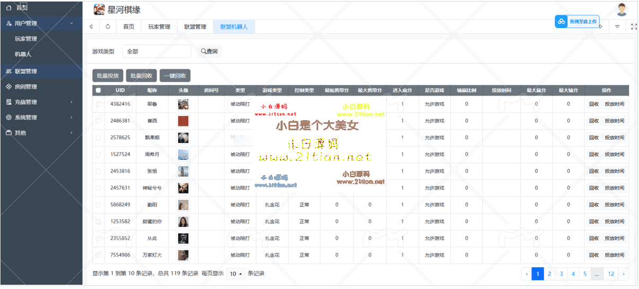This screenshot has width=639, height=289.
Task: Click the 查询 search button
Action: (x=208, y=51)
